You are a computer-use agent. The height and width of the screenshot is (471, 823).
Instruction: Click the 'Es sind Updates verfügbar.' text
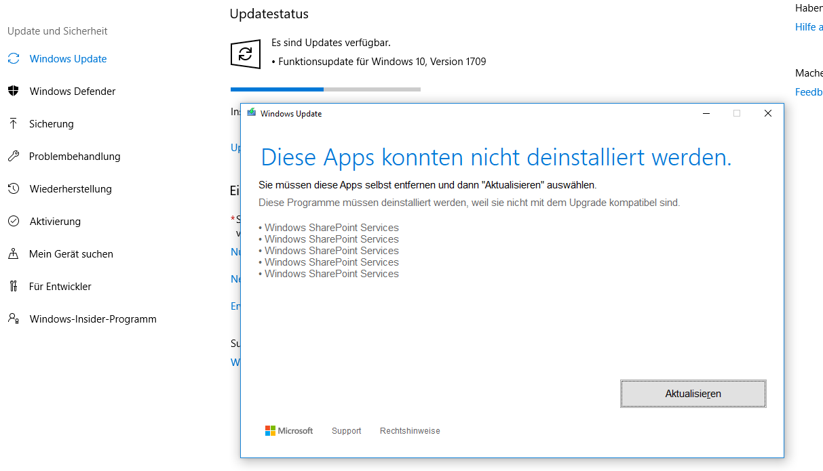[331, 43]
